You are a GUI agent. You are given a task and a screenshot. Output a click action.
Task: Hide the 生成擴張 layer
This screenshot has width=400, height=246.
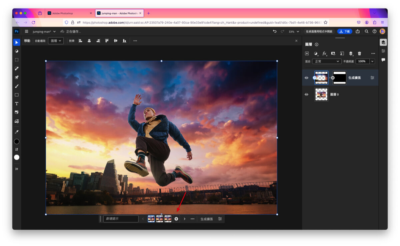pyautogui.click(x=306, y=78)
